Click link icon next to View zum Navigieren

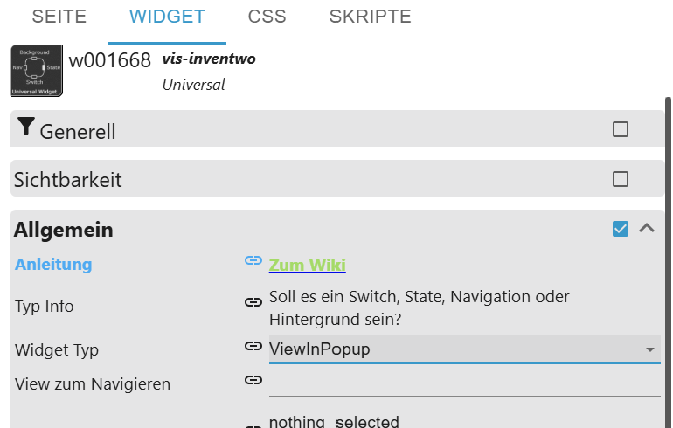pos(253,380)
